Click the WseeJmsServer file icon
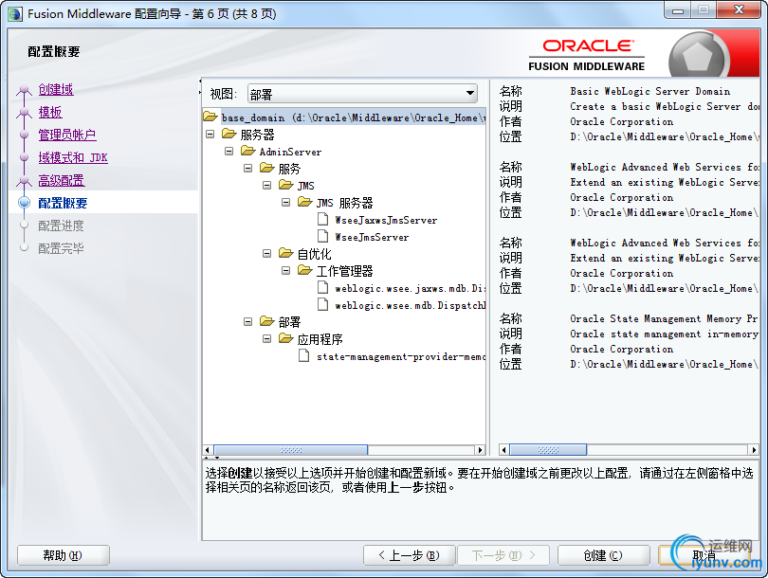 click(322, 236)
